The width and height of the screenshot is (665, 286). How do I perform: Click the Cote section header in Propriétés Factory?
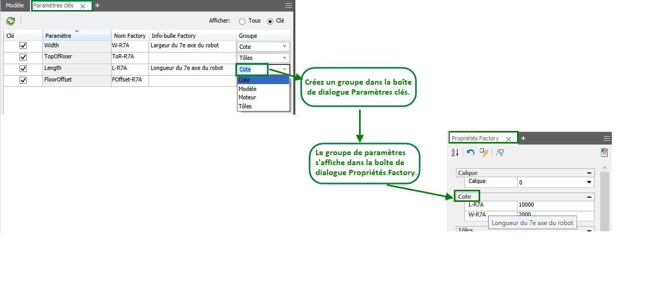pyautogui.click(x=524, y=197)
